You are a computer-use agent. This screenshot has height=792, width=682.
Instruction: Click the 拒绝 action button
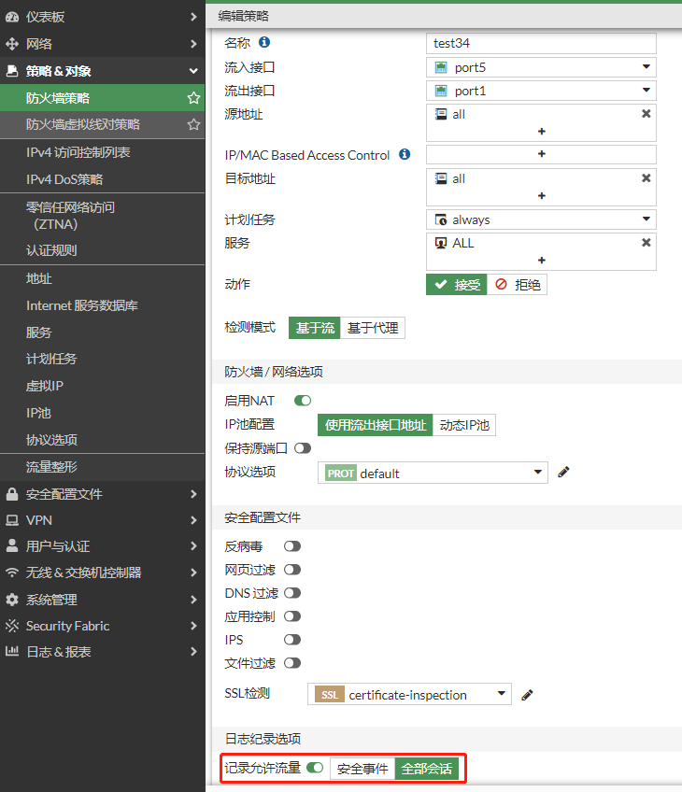(x=518, y=285)
